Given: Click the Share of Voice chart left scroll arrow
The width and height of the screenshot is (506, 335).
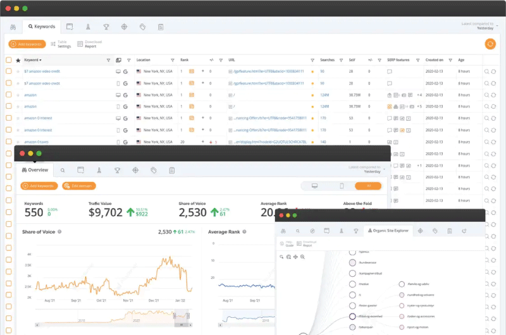Looking at the screenshot, I should (x=37, y=325).
